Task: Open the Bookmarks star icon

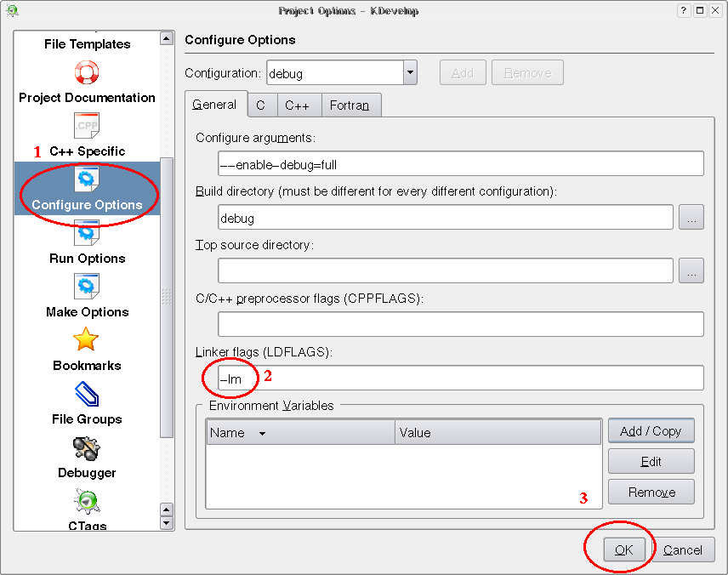Action: click(87, 339)
